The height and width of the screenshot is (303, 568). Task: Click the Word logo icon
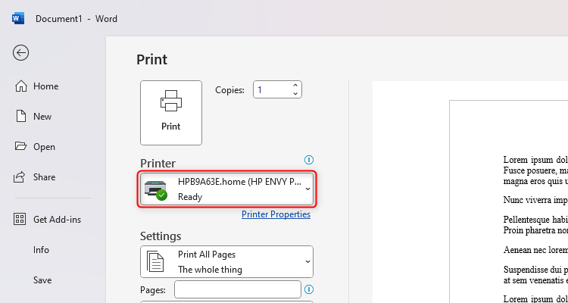(x=18, y=17)
